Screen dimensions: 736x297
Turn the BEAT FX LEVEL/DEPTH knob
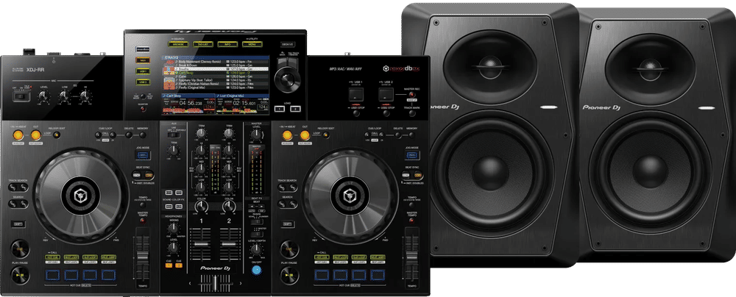coord(256,249)
